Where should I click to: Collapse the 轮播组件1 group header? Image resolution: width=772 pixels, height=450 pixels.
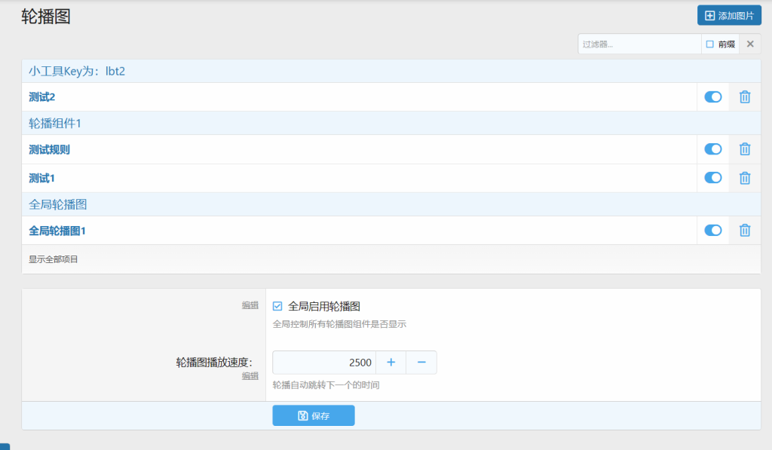55,124
